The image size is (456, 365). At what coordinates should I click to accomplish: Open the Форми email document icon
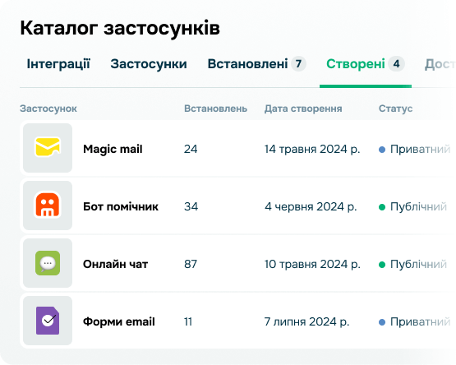tap(48, 321)
